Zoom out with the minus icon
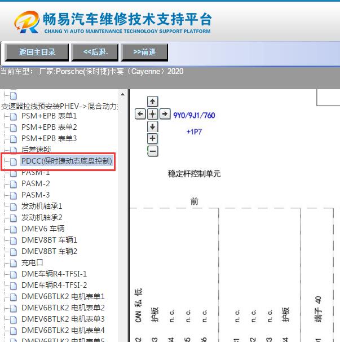 click(153, 151)
